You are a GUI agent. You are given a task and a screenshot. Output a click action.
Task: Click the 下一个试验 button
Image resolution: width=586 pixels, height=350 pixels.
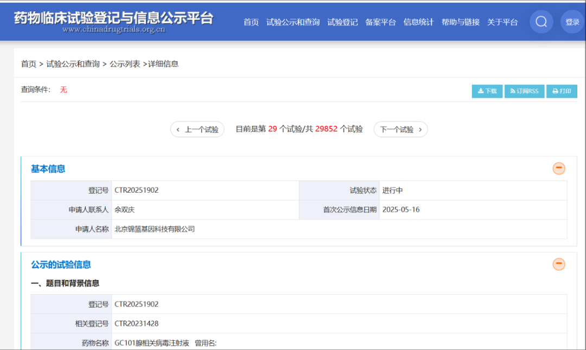point(400,129)
